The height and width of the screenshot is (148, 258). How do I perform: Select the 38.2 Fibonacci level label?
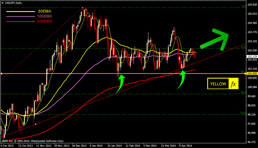[243, 72]
